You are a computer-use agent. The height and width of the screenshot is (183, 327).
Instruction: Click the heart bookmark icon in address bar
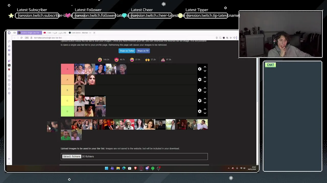235,38
